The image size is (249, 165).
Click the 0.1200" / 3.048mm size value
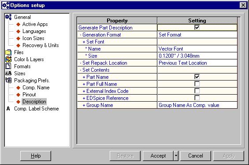[x=197, y=56]
